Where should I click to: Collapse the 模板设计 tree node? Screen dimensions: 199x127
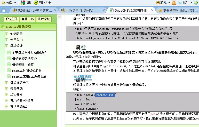coord(7,46)
